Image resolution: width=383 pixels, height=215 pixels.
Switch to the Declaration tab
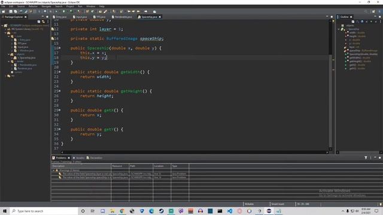(95, 158)
